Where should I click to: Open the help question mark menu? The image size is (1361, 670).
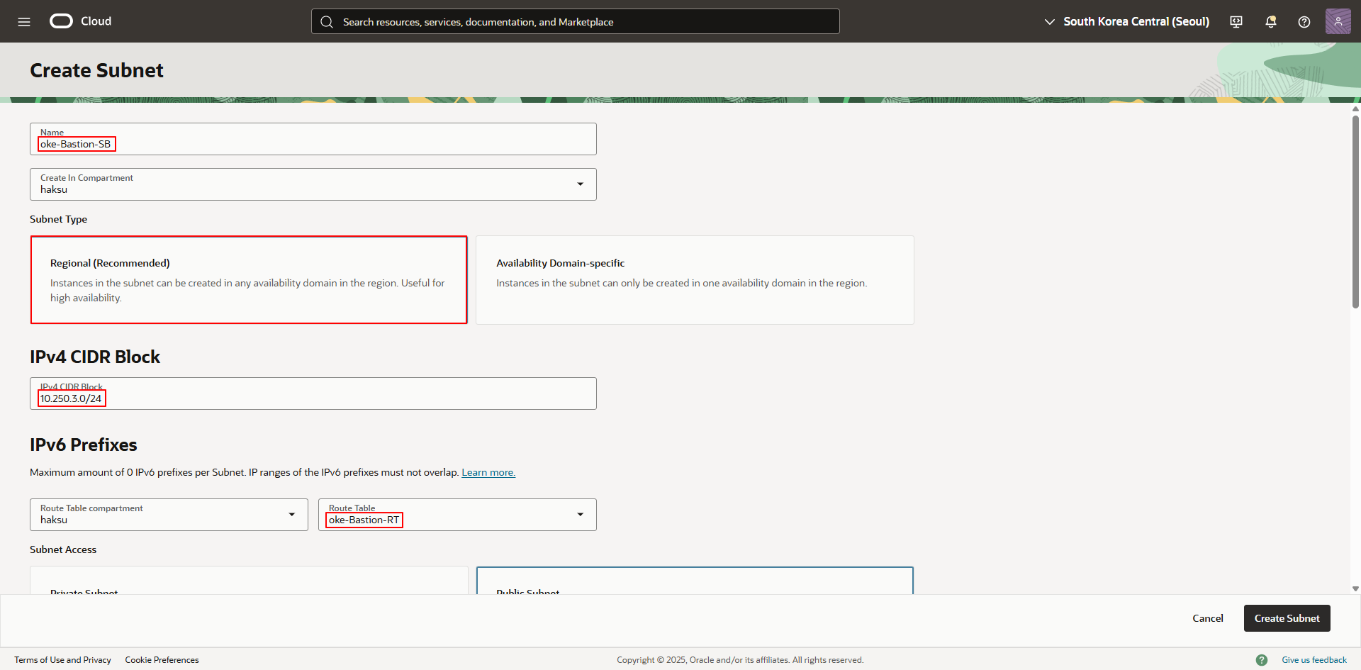click(1304, 22)
